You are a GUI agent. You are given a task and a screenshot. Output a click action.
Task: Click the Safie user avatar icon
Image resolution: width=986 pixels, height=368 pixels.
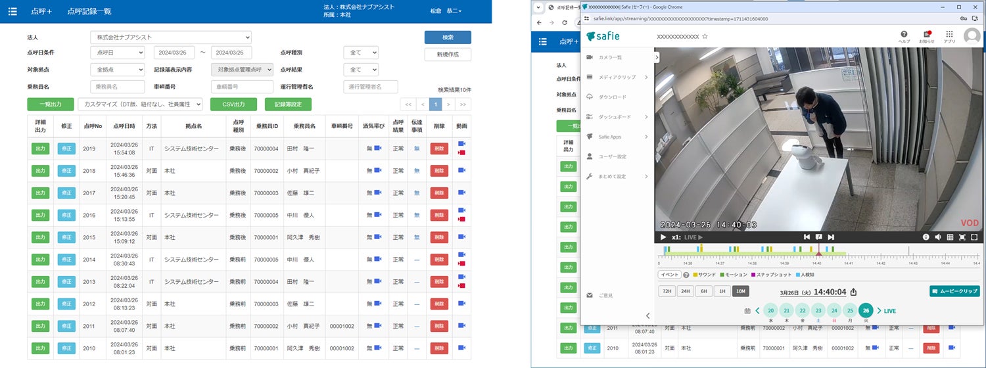pos(972,36)
